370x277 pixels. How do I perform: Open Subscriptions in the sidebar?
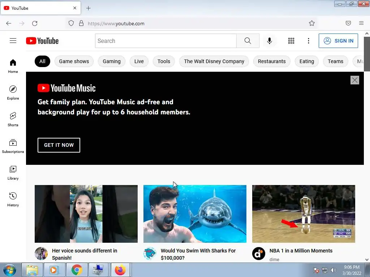click(x=13, y=146)
